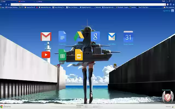175x109 pixels.
Task: Go to next apps page arrow
Action: click(x=168, y=57)
